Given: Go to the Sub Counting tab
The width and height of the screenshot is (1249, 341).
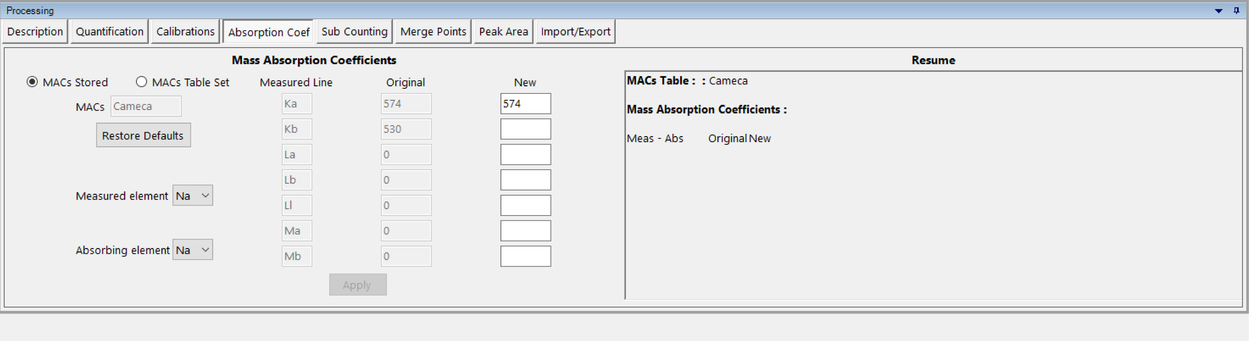Looking at the screenshot, I should coord(354,31).
